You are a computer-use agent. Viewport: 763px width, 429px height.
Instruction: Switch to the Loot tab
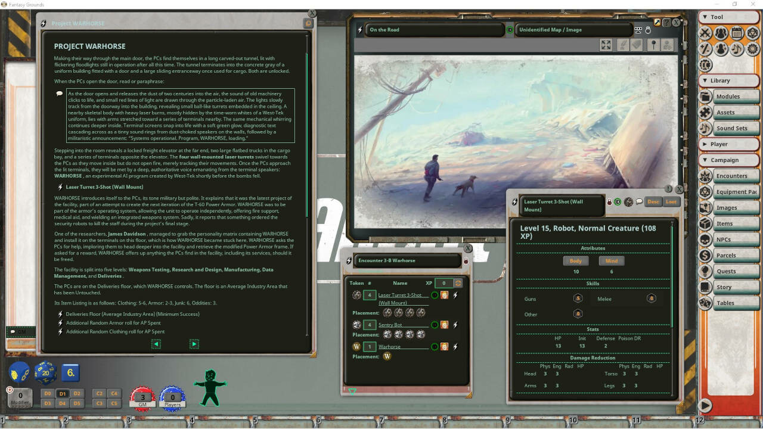671,202
